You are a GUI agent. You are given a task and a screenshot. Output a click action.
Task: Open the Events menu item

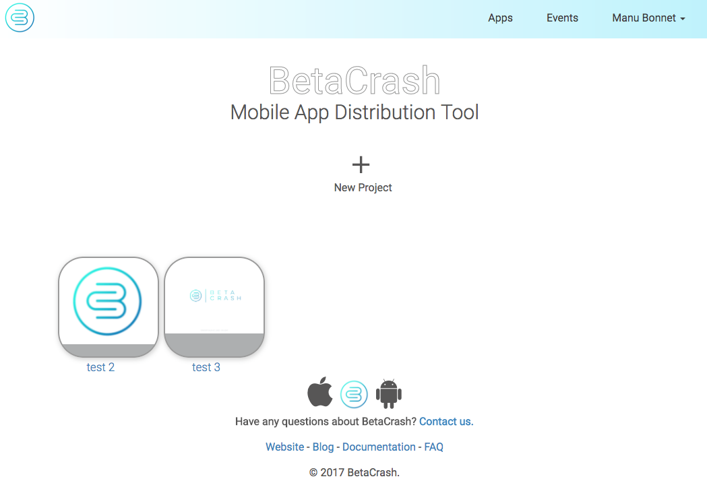click(x=562, y=18)
